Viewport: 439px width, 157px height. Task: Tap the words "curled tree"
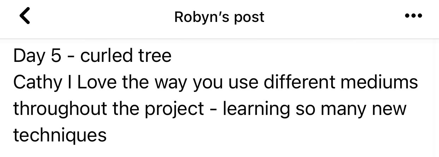tap(126, 56)
